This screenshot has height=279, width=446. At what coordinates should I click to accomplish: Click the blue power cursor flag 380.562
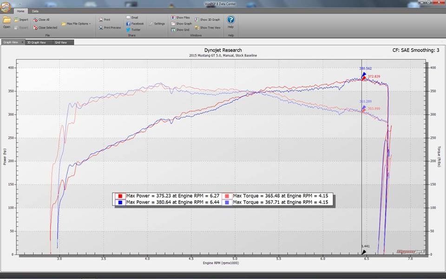tap(364, 74)
